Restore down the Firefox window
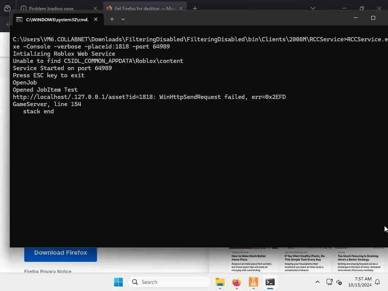 click(x=362, y=8)
